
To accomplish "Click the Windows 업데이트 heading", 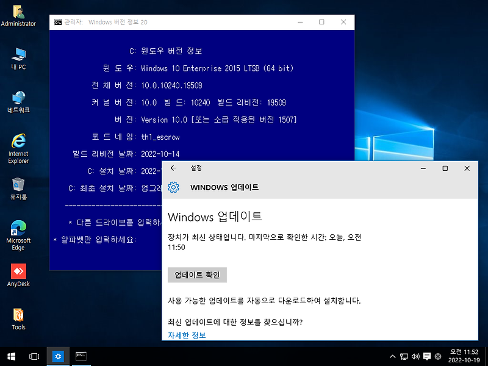I will point(215,217).
